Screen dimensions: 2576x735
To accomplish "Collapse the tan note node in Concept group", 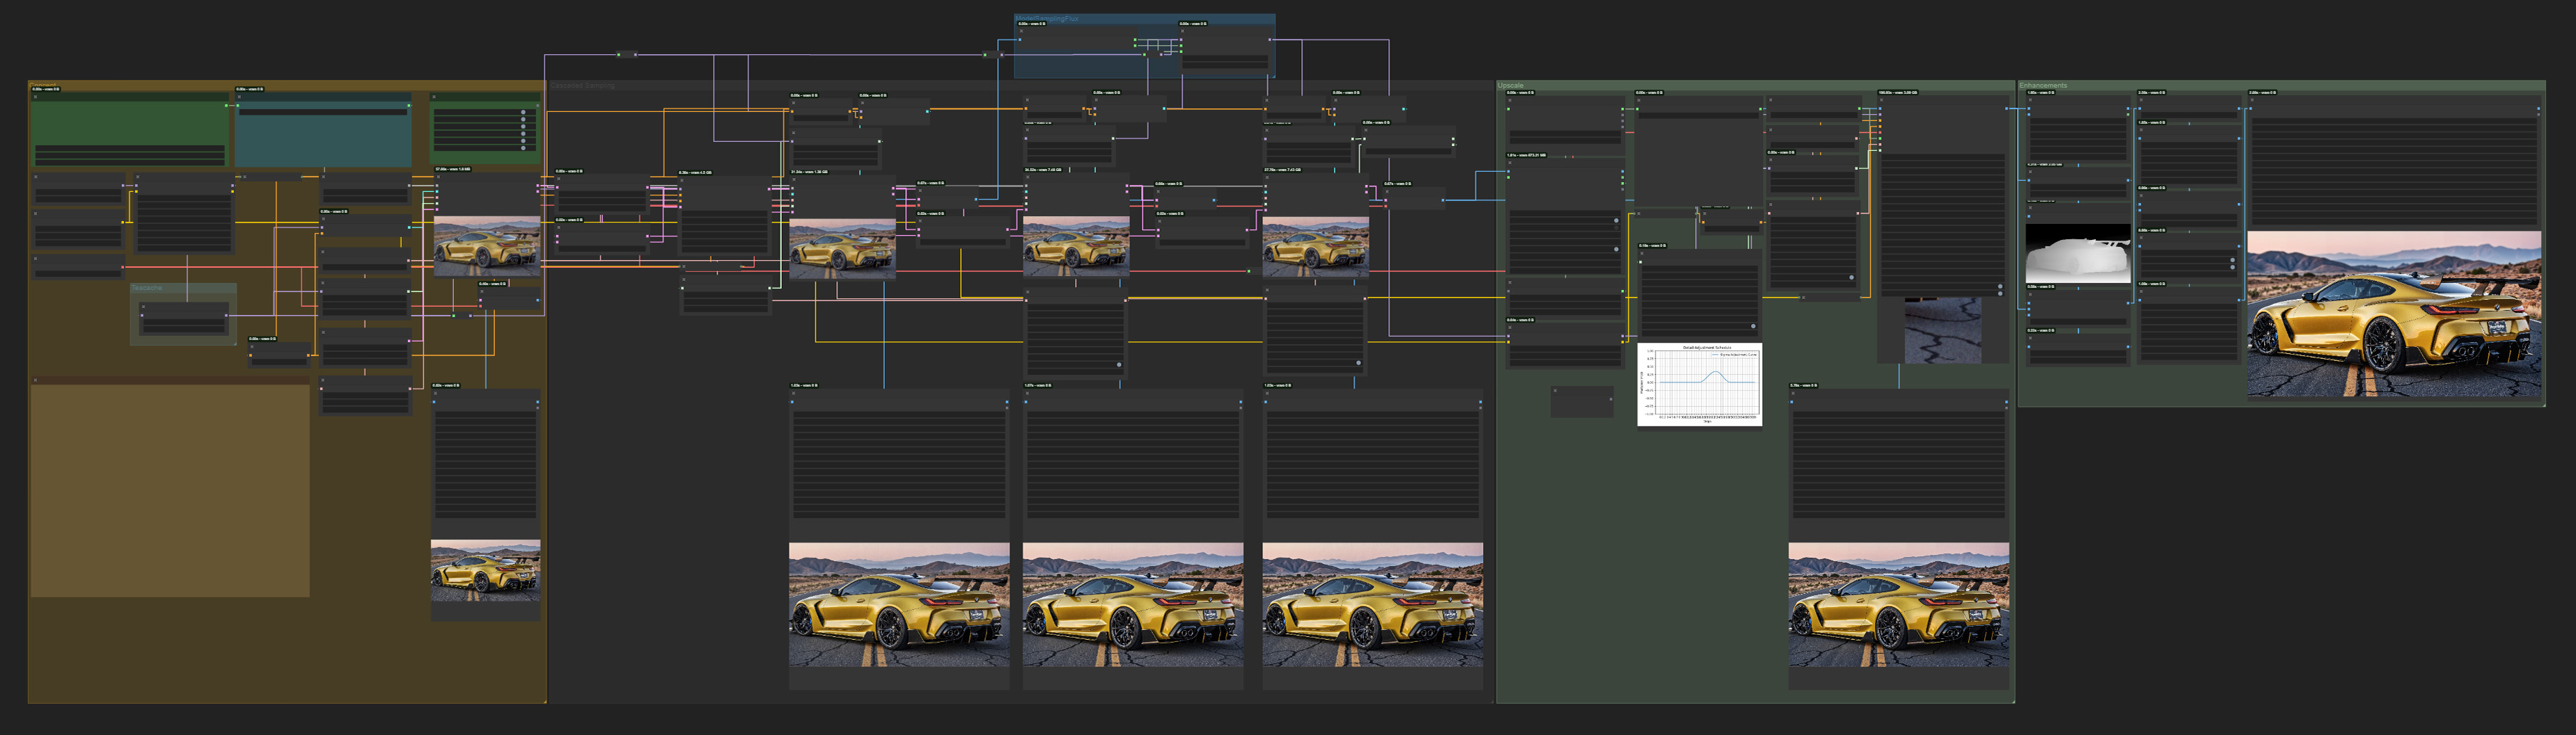I will click(x=36, y=380).
